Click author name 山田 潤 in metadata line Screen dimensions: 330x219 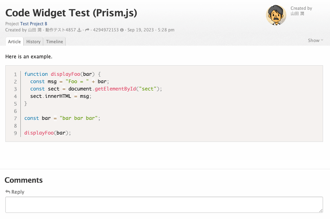32,30
